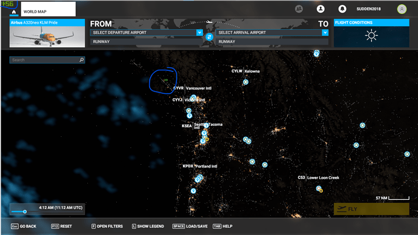
Task: Open the departure Runway field
Action: click(x=146, y=42)
